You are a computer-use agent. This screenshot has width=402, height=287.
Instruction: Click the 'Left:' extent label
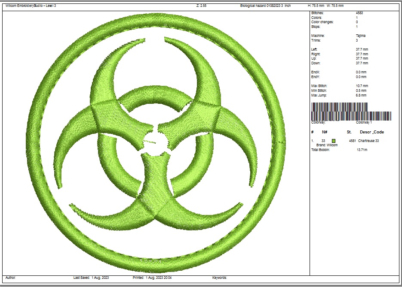point(314,49)
